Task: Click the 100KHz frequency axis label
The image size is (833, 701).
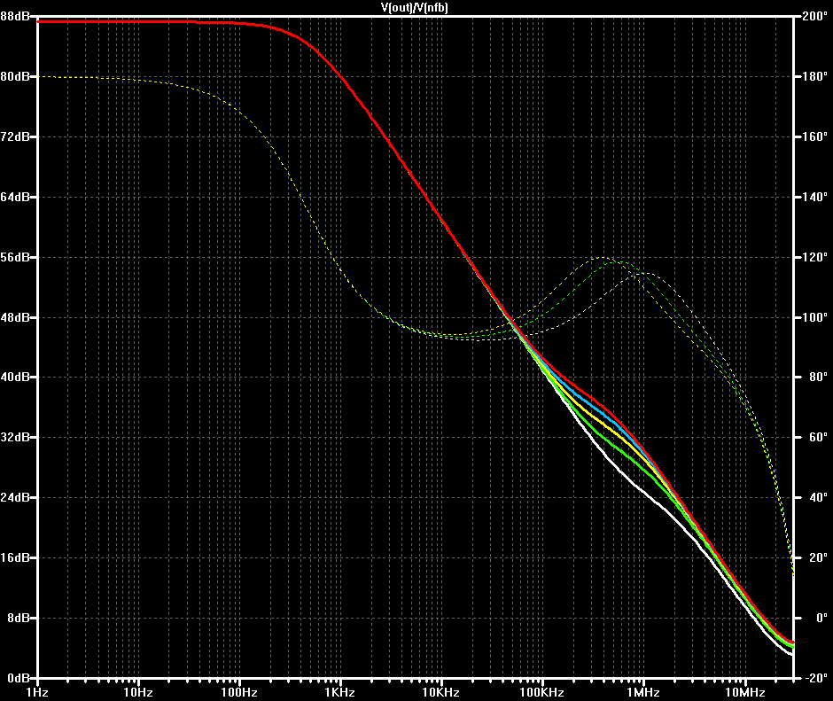Action: (541, 692)
